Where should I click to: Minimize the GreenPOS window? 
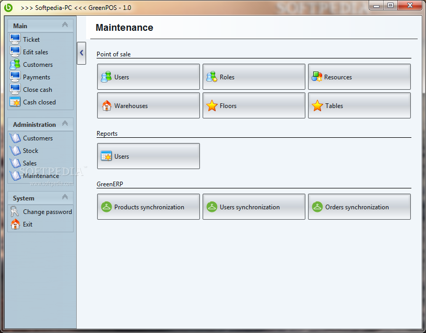[x=376, y=5]
